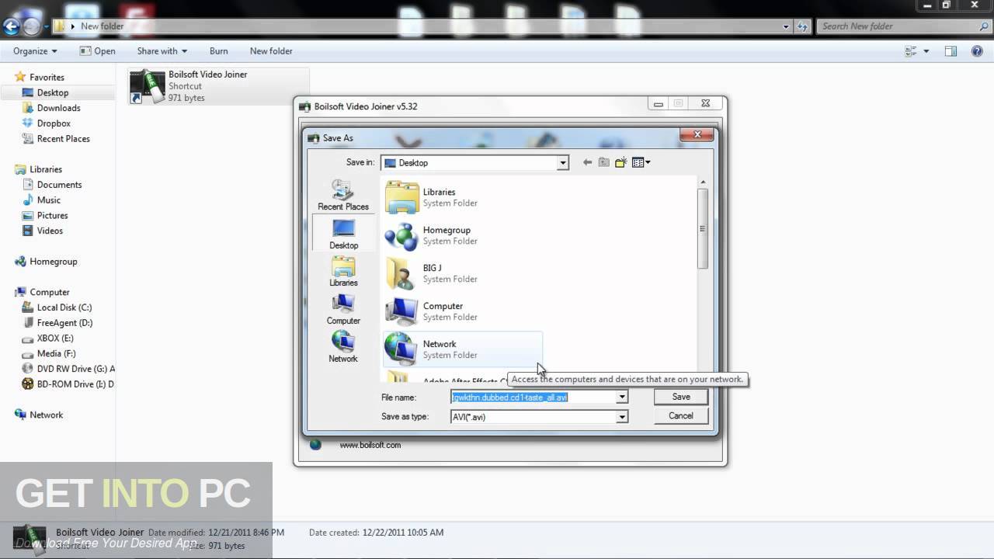This screenshot has height=559, width=994.
Task: Select XBOX (E:) drive
Action: tap(56, 339)
